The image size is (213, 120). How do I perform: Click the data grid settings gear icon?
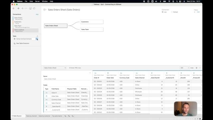pyautogui.click(x=196, y=68)
